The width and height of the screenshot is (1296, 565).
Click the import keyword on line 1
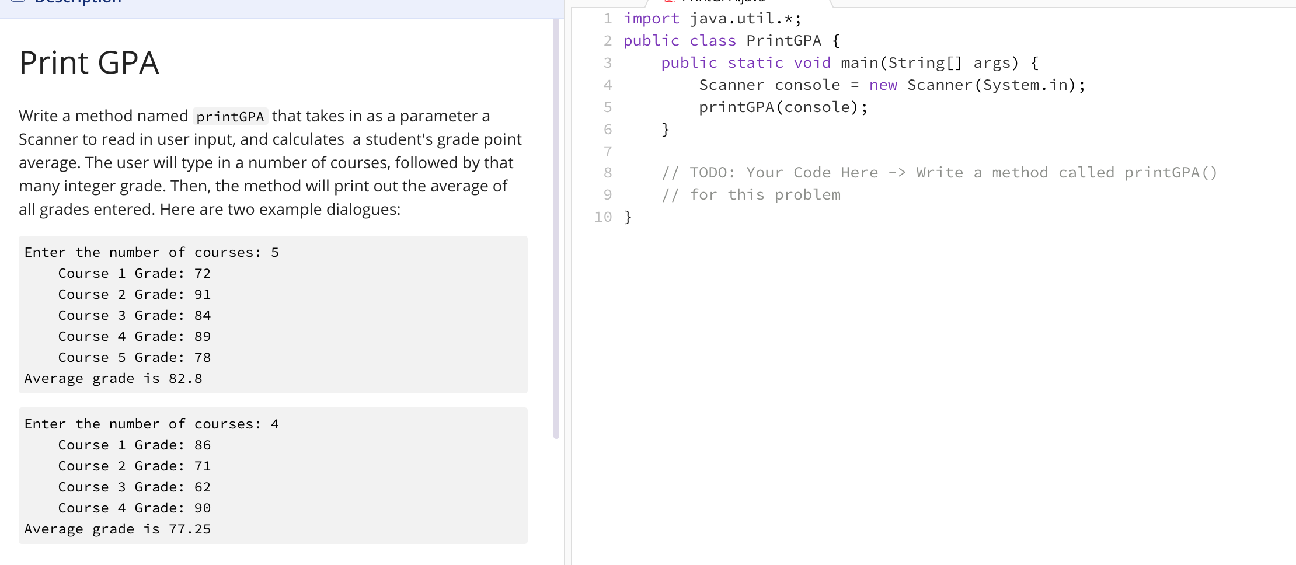tap(652, 18)
